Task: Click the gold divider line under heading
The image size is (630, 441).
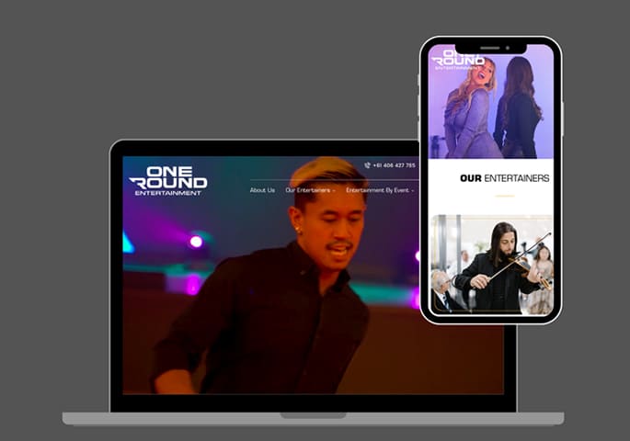Action: 504,196
